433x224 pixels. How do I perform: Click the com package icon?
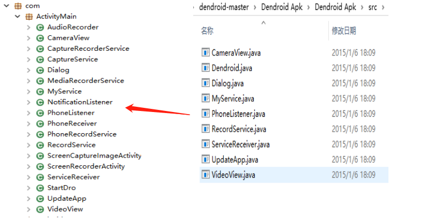coord(18,5)
